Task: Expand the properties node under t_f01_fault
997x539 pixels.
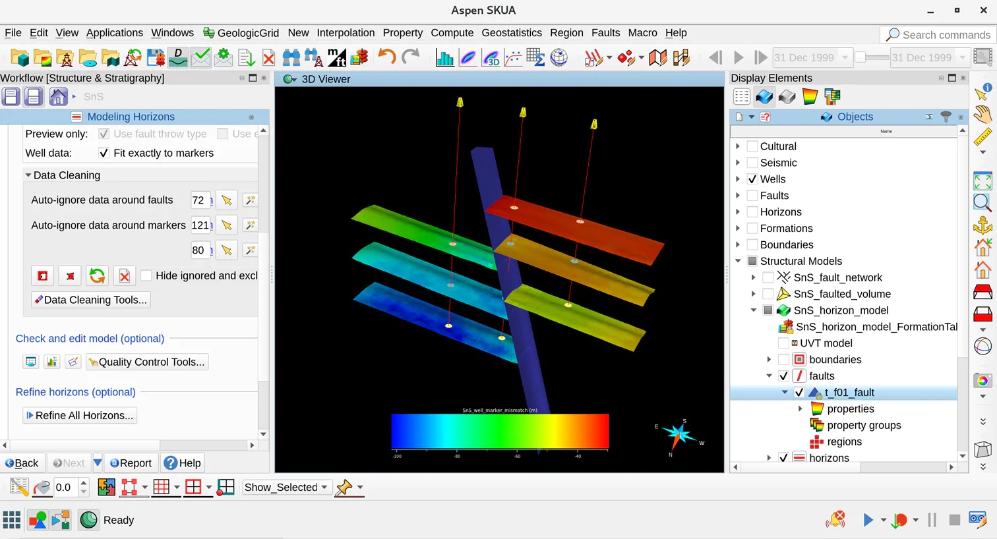Action: 801,409
